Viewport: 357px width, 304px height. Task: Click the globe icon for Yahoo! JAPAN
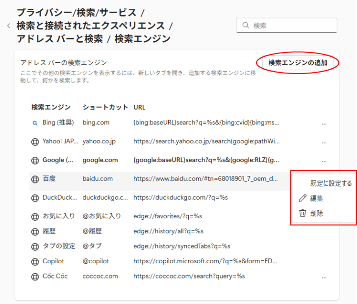35,142
